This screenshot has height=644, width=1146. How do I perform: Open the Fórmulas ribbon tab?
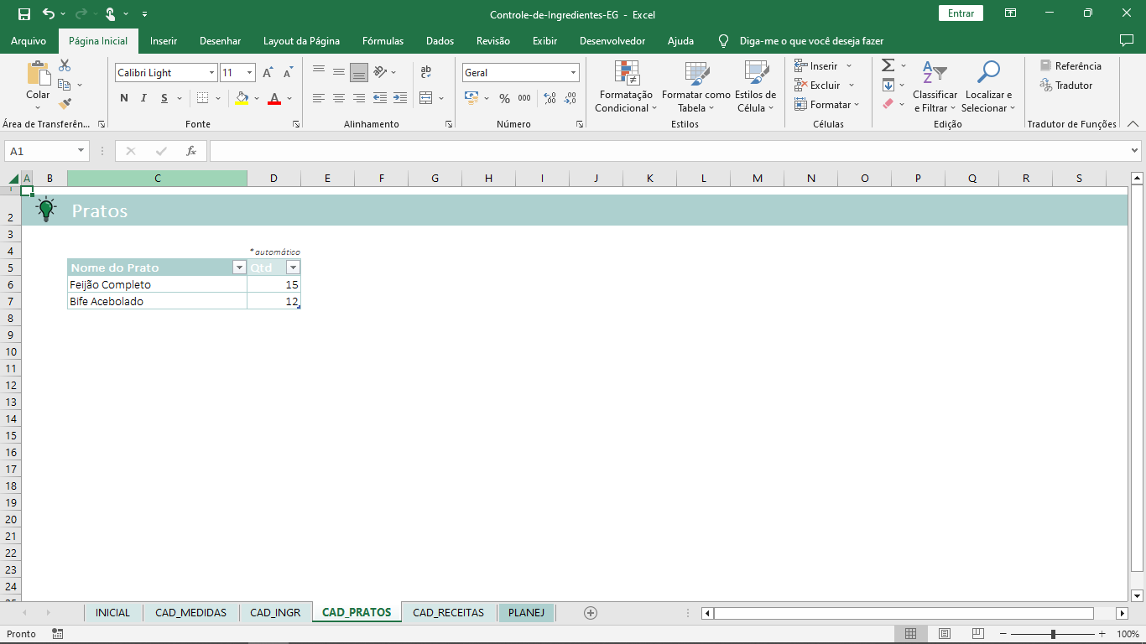[383, 41]
